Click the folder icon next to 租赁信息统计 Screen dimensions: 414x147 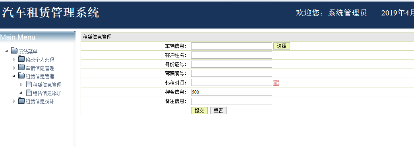[x=21, y=101]
